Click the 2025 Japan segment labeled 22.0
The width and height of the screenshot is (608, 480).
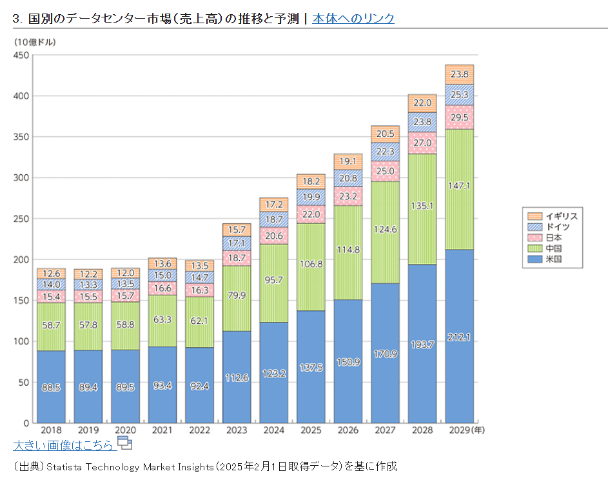(311, 214)
